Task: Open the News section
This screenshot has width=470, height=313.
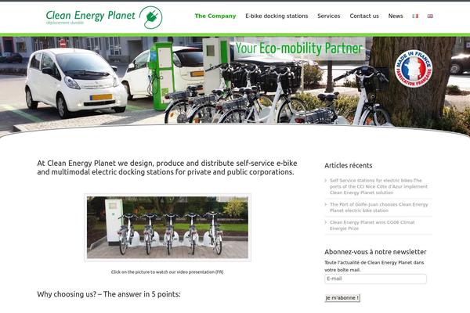Action: [396, 16]
